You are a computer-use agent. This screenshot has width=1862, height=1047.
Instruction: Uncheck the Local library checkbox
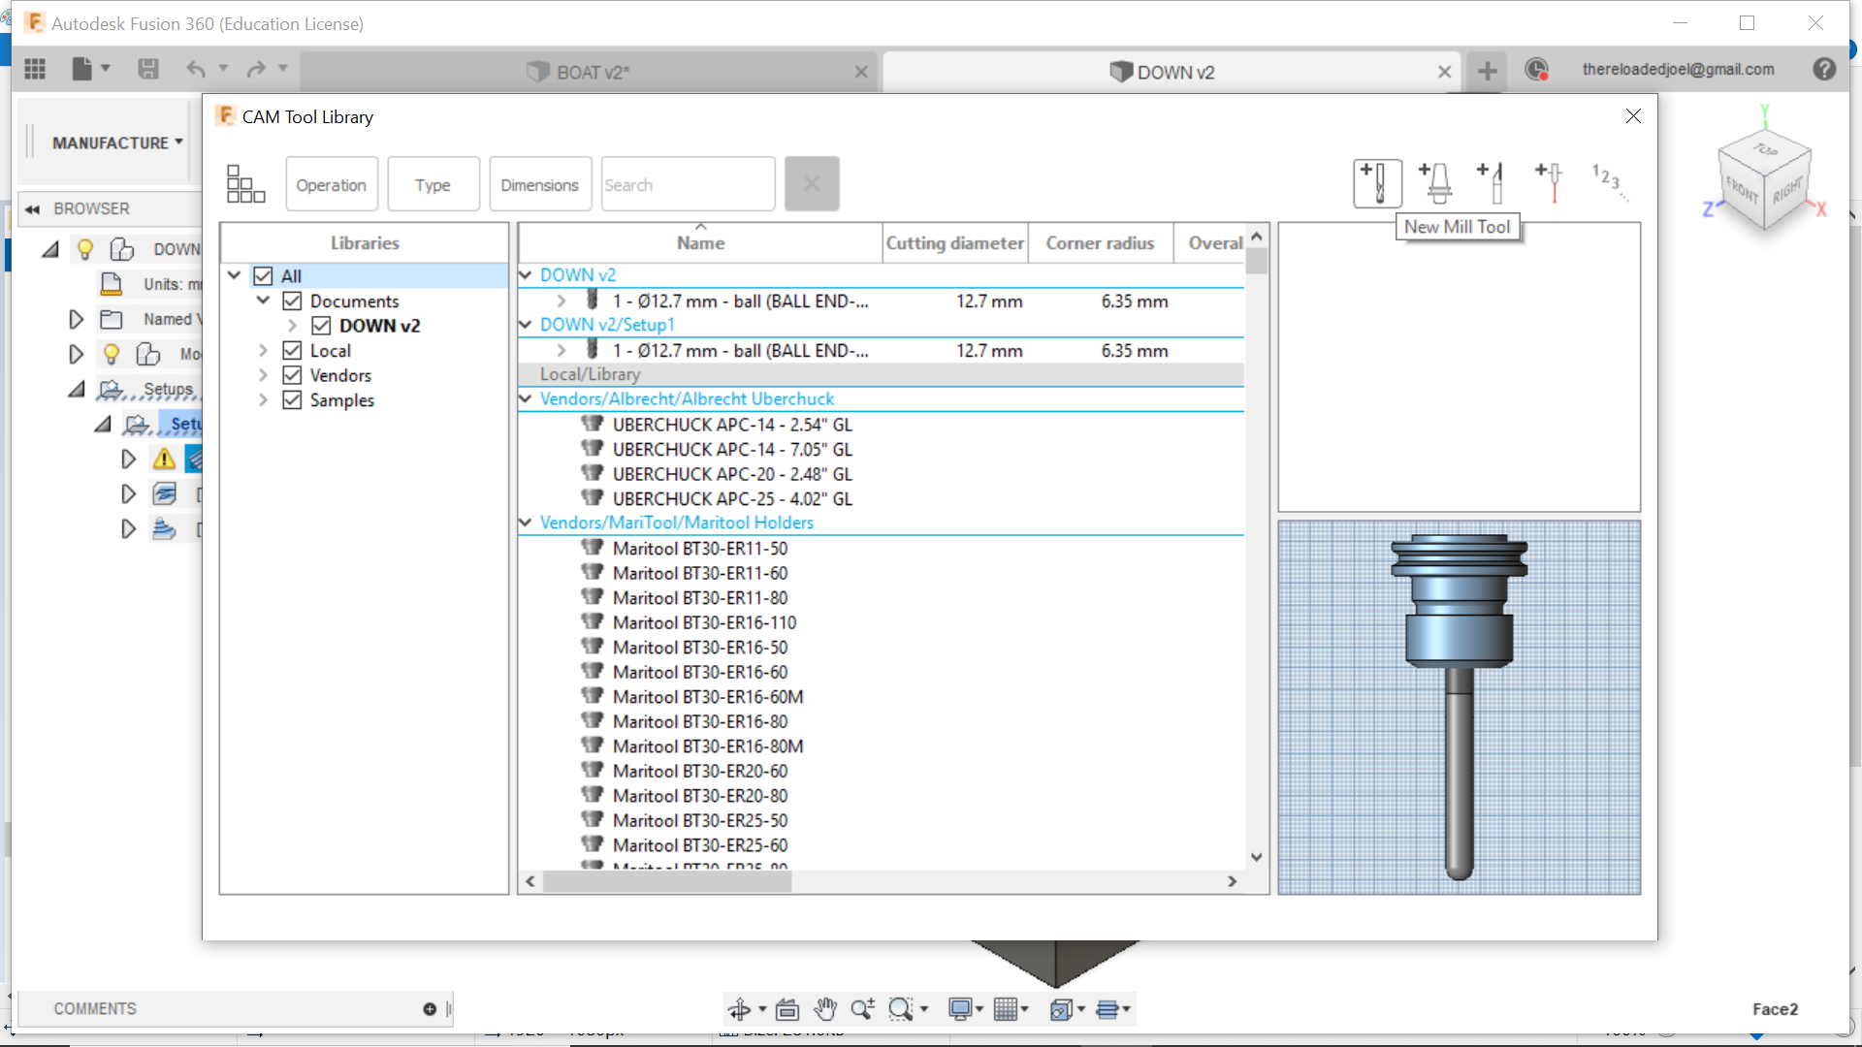(292, 351)
